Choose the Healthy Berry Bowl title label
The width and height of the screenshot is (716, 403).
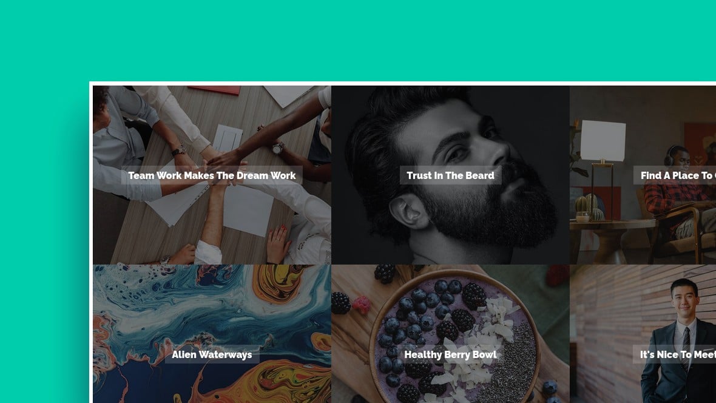pos(451,354)
